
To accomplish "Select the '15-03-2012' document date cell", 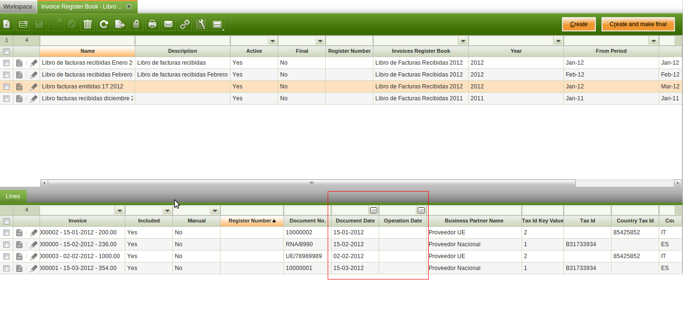I will click(355, 268).
